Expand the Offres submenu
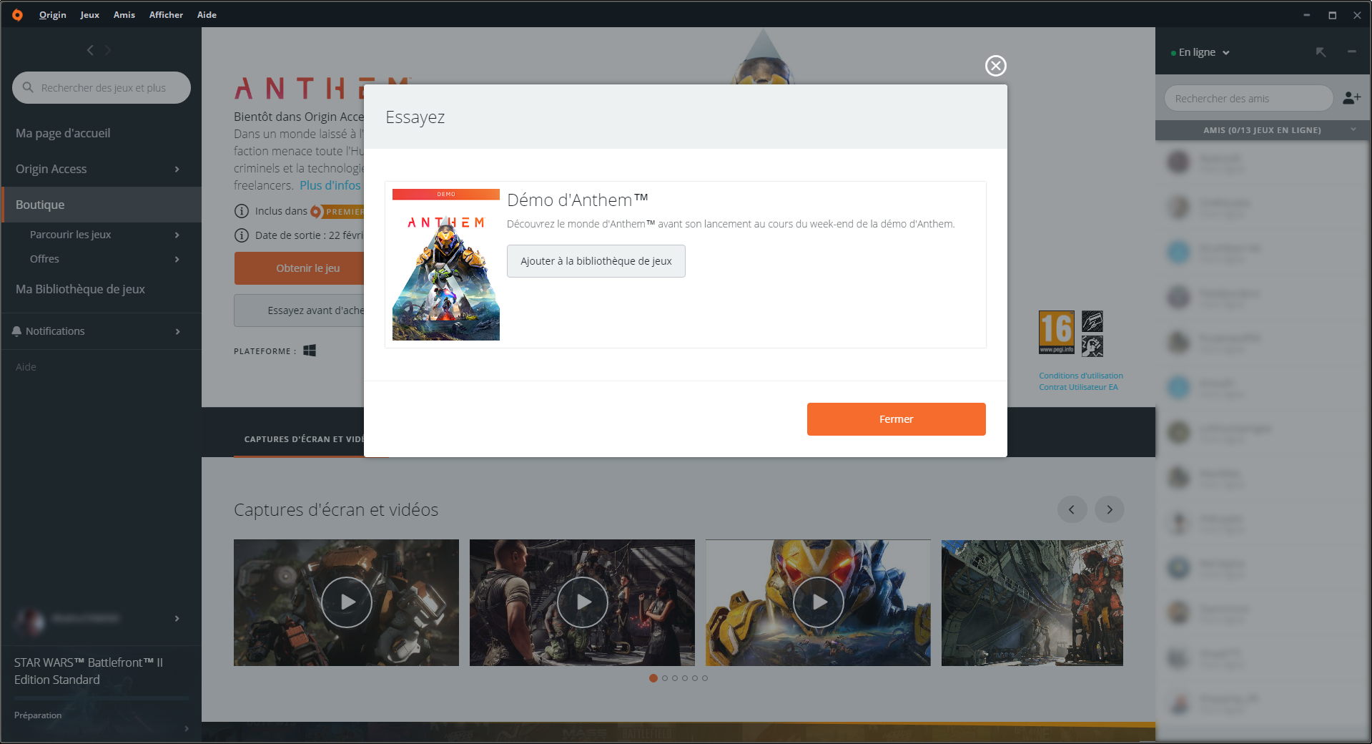1372x744 pixels. [x=177, y=259]
